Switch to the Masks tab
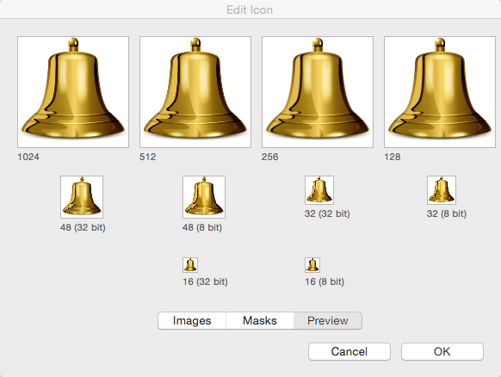 (x=260, y=320)
